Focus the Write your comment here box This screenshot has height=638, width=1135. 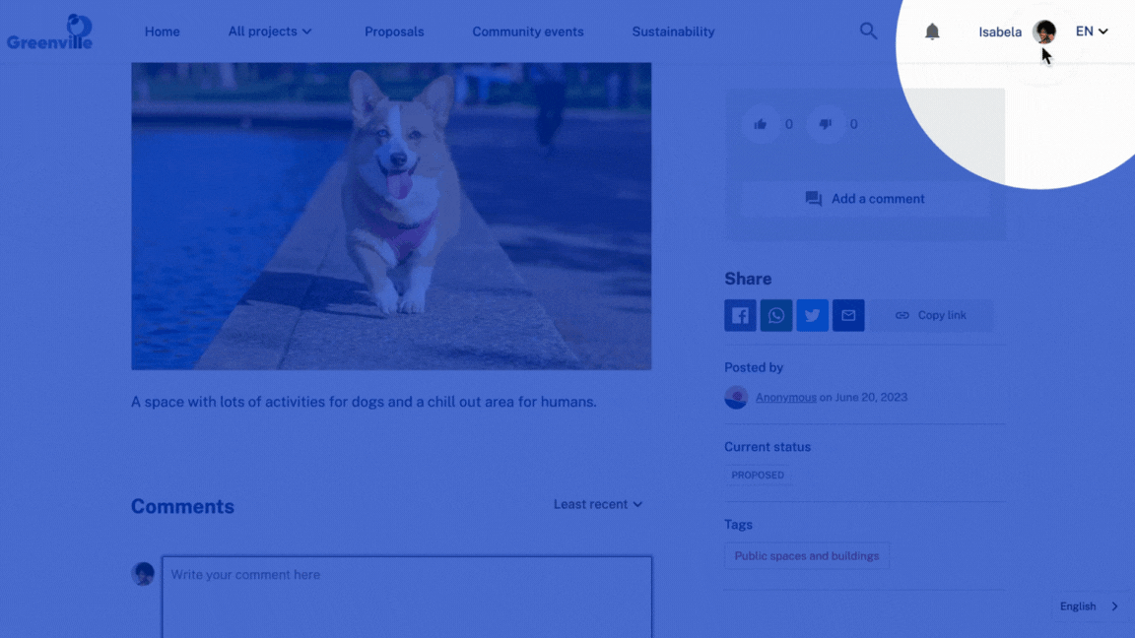pos(407,598)
